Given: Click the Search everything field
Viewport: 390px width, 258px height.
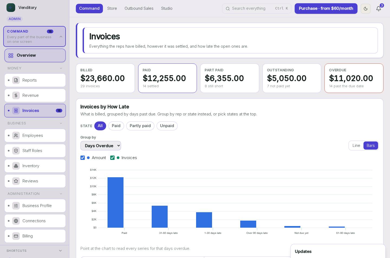Looking at the screenshot, I should pos(257,9).
